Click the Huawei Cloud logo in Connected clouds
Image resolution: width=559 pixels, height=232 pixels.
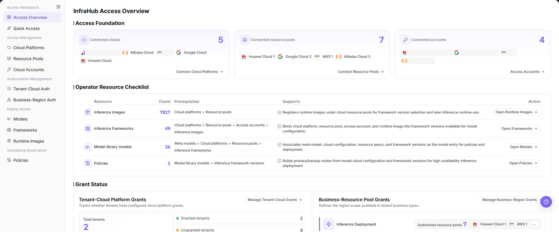tap(83, 61)
